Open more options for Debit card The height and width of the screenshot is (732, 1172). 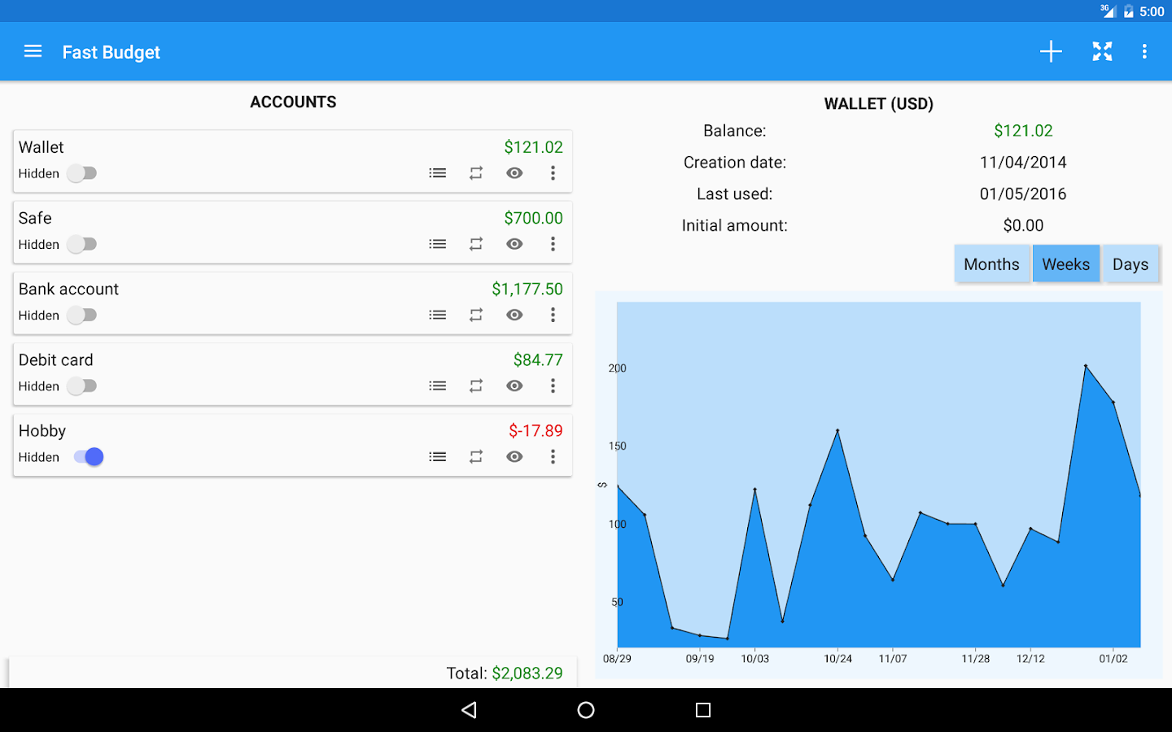click(553, 386)
